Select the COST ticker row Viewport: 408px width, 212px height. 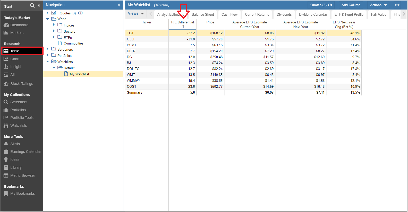point(243,86)
